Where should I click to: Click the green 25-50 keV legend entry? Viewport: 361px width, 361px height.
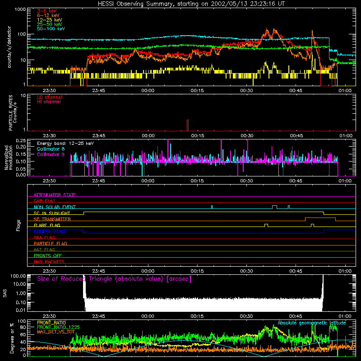pos(50,24)
